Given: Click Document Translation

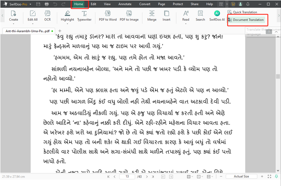Looking at the screenshot, I should click(246, 20).
